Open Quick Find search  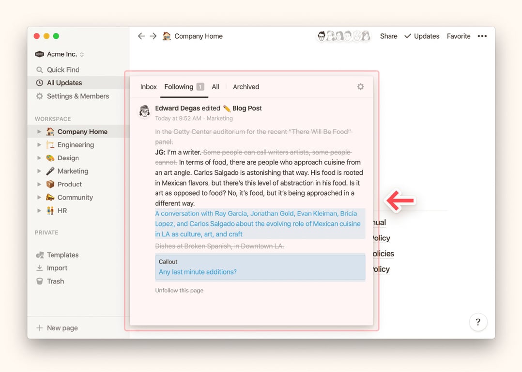point(62,70)
